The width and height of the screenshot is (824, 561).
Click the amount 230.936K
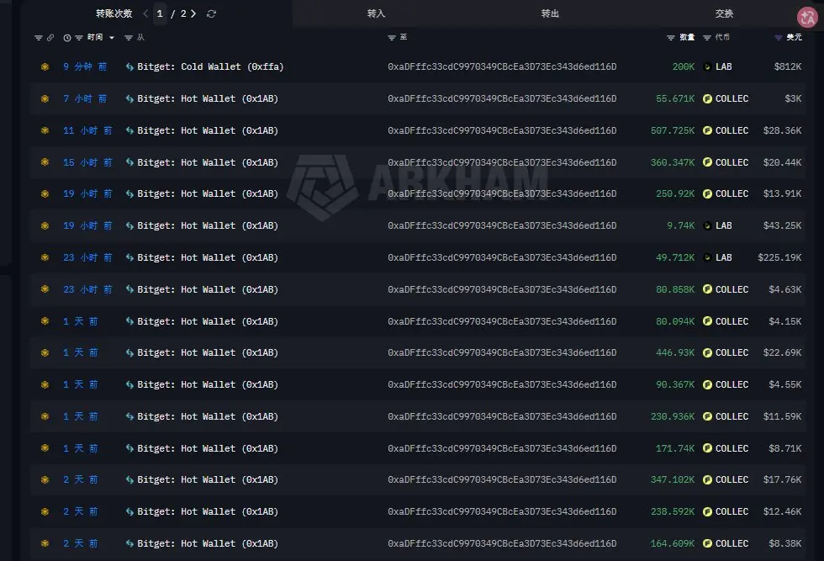(x=673, y=416)
